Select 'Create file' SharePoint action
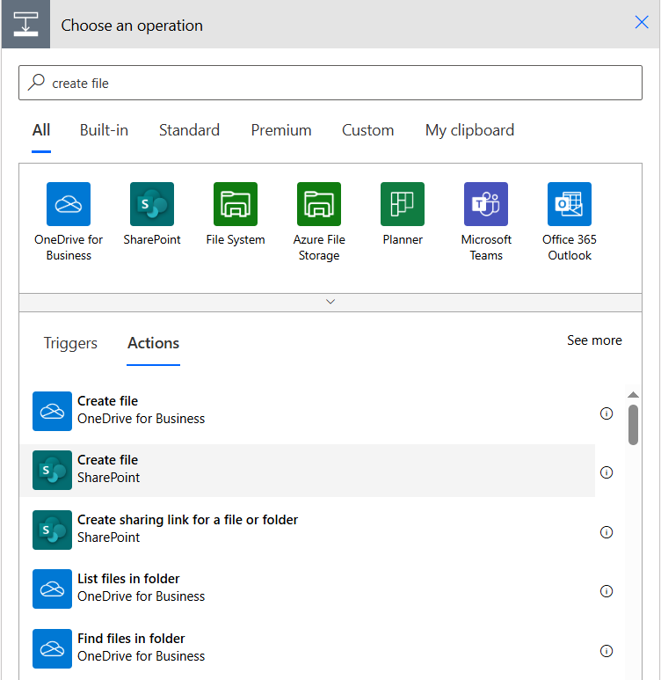 [308, 470]
